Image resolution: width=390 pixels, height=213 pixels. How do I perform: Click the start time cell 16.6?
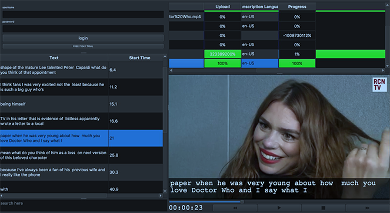[x=135, y=121]
